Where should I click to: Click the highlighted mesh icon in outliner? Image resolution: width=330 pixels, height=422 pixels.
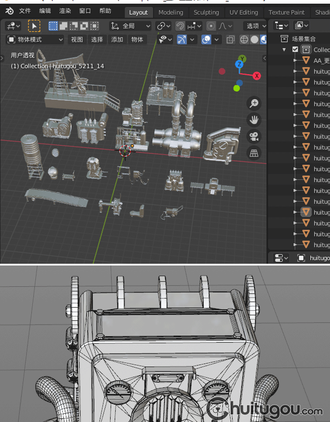pyautogui.click(x=306, y=212)
